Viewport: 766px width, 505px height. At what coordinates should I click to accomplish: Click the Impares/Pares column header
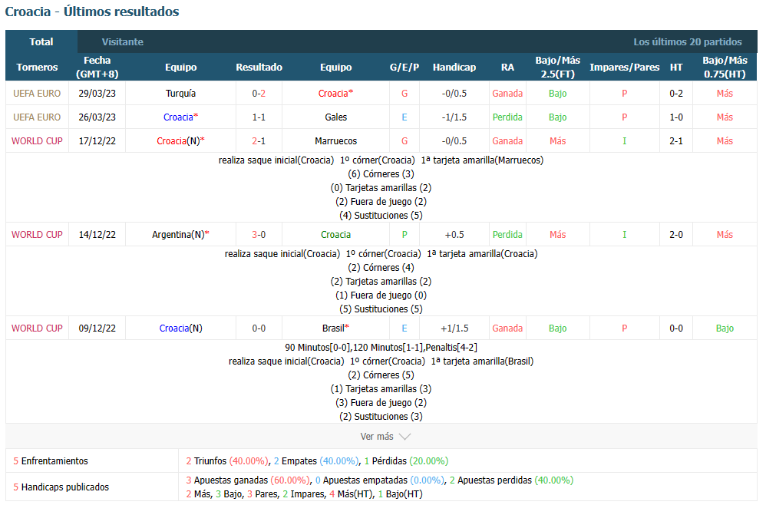click(624, 68)
